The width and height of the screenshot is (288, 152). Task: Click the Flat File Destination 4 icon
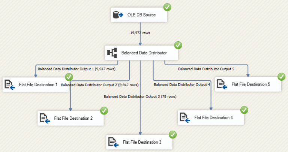(185, 117)
